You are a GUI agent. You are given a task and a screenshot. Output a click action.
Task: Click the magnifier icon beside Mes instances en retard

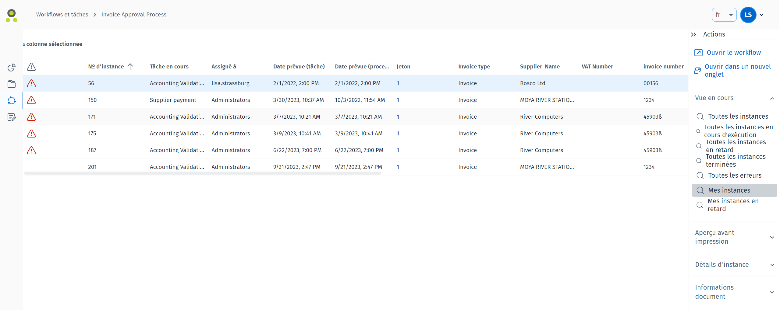[700, 205]
